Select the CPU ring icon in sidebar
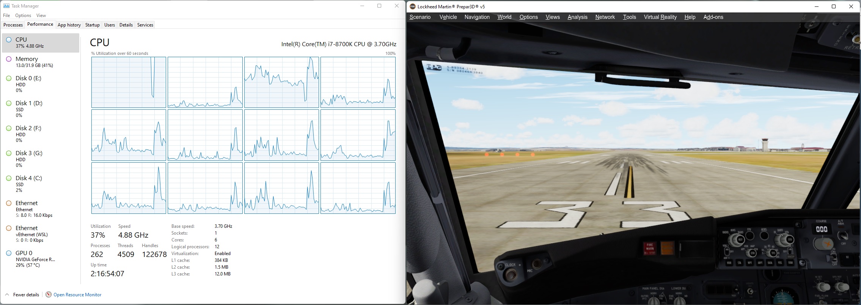 (x=9, y=40)
